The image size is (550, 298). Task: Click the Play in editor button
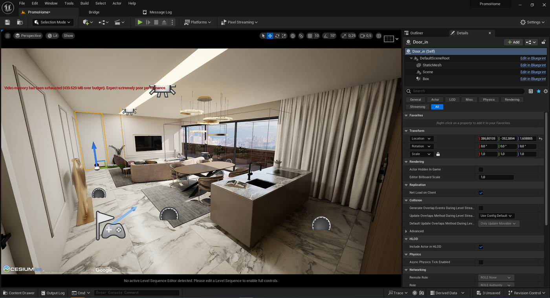point(140,22)
